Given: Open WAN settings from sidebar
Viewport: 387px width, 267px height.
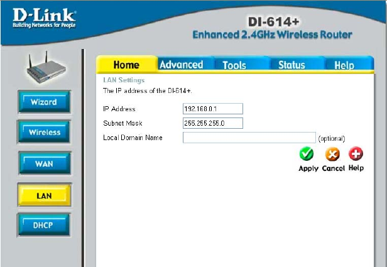Looking at the screenshot, I should 45,163.
